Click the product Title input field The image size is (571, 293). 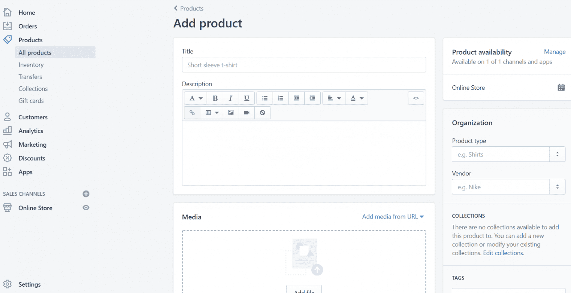[303, 64]
